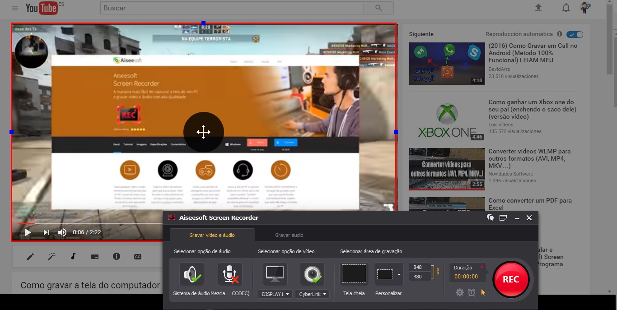
Task: Open the end screen and cards tool
Action: click(x=95, y=257)
